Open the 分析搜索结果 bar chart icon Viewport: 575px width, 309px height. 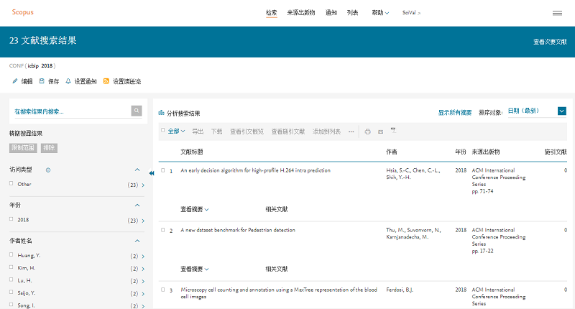point(162,113)
